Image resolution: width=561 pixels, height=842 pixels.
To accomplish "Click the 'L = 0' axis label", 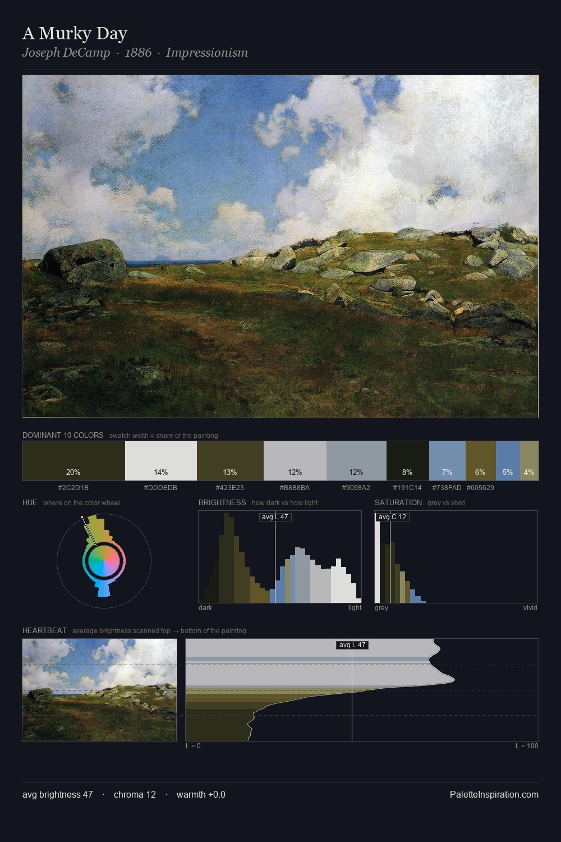I will 193,746.
